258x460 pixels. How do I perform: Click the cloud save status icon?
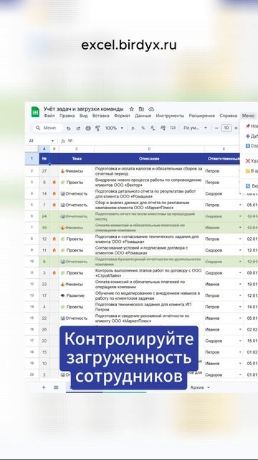click(151, 109)
